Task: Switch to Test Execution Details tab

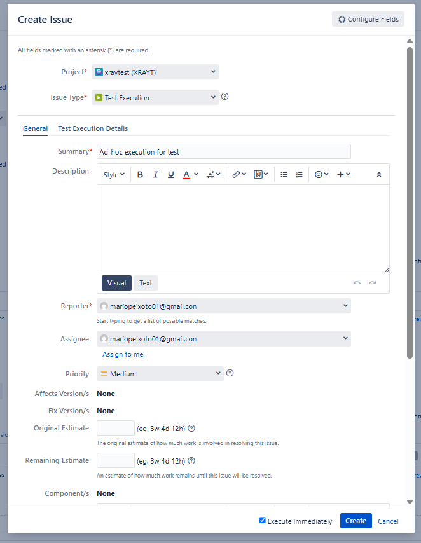Action: (x=93, y=128)
